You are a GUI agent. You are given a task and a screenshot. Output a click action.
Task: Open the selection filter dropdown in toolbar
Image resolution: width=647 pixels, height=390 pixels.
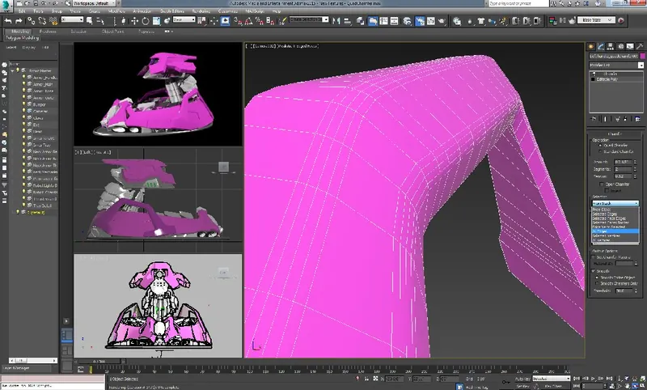(72, 19)
